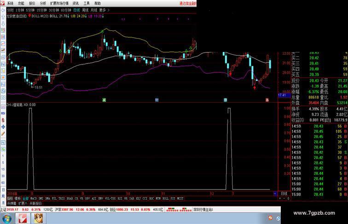This screenshot has height=224, width=348.
Task: Select the BOLL indicator tab
Action: (165, 198)
